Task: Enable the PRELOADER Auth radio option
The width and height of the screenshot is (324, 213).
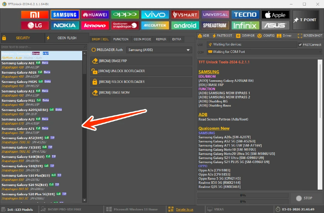Action: [x=94, y=50]
